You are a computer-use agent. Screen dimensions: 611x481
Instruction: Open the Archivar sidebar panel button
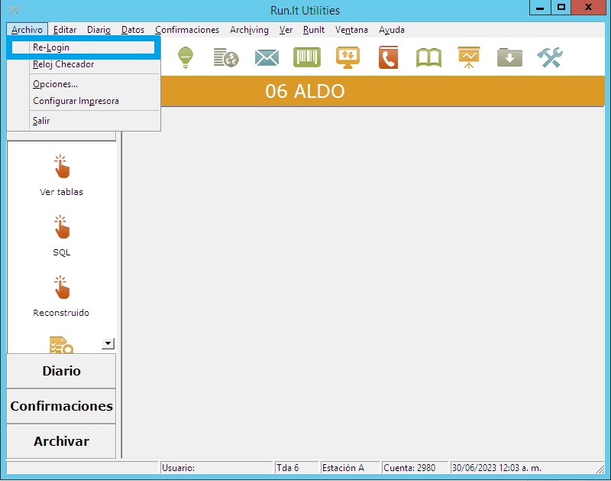(61, 441)
